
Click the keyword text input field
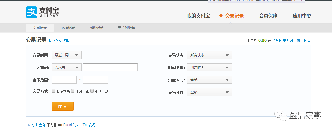[110, 67]
